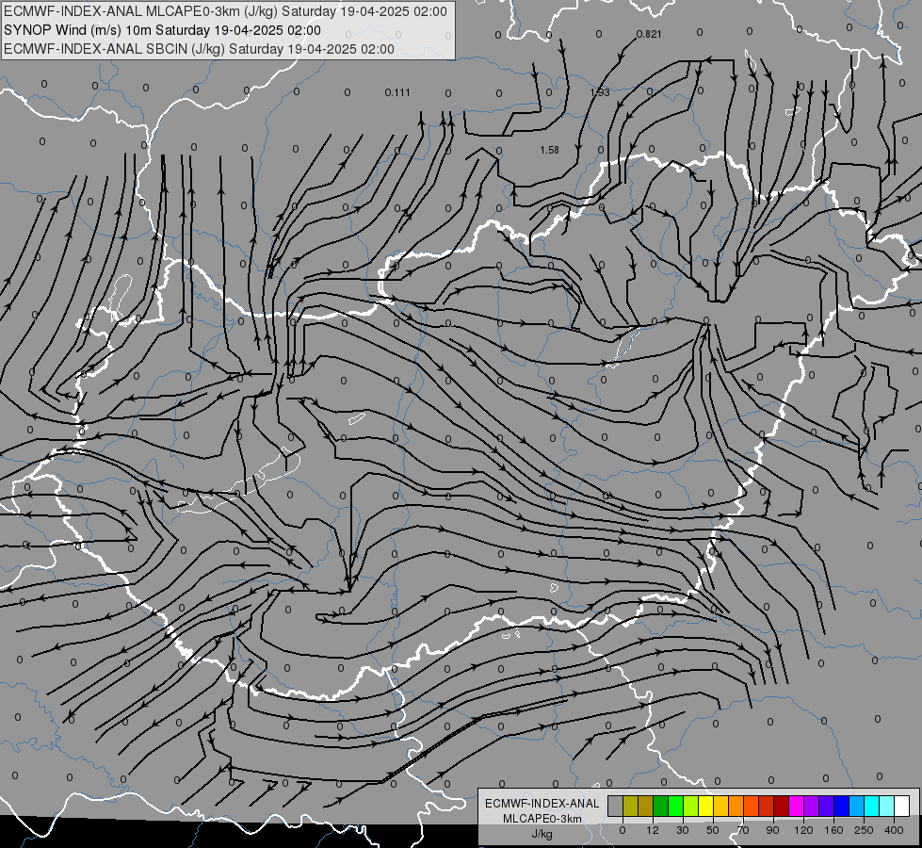Click the white legend color swatch
This screenshot has width=922, height=848.
point(902,806)
